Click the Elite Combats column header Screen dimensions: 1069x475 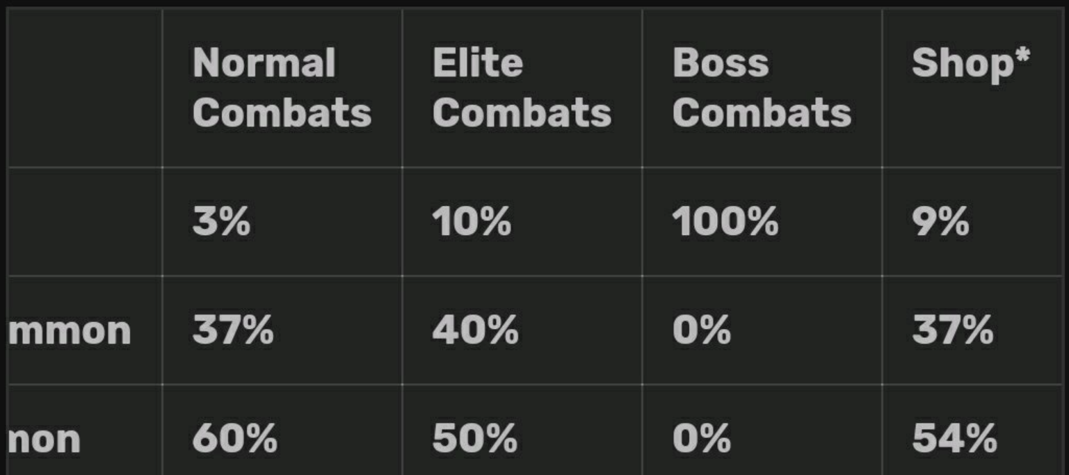tap(522, 88)
